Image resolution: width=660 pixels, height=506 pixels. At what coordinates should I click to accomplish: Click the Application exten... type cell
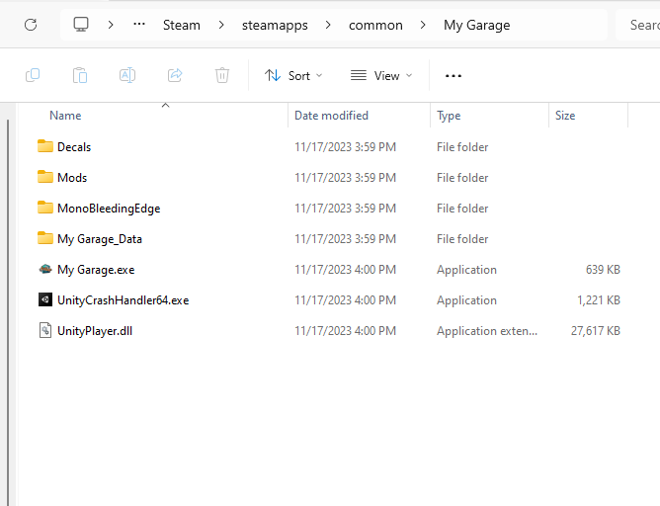pos(487,331)
